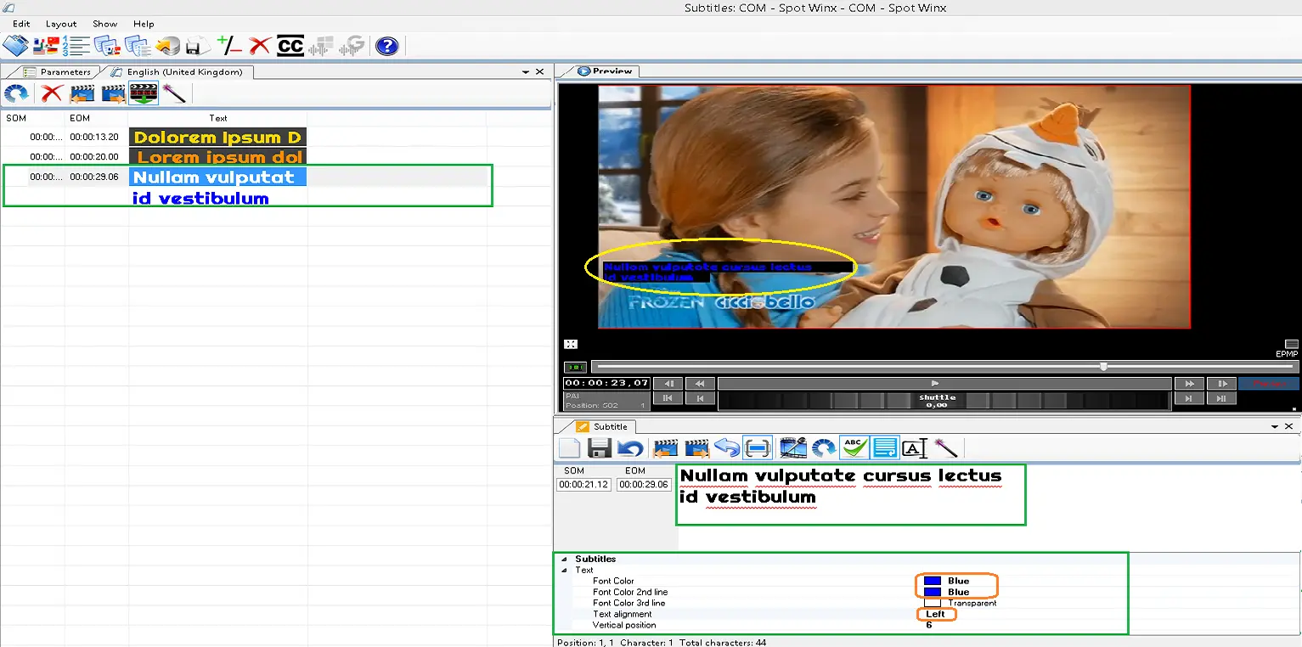
Task: Click the floppy disk save icon in Subtitle toolbar
Action: point(600,448)
